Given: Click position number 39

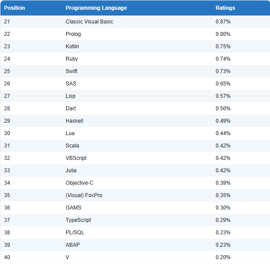Looking at the screenshot, I should point(7,245).
